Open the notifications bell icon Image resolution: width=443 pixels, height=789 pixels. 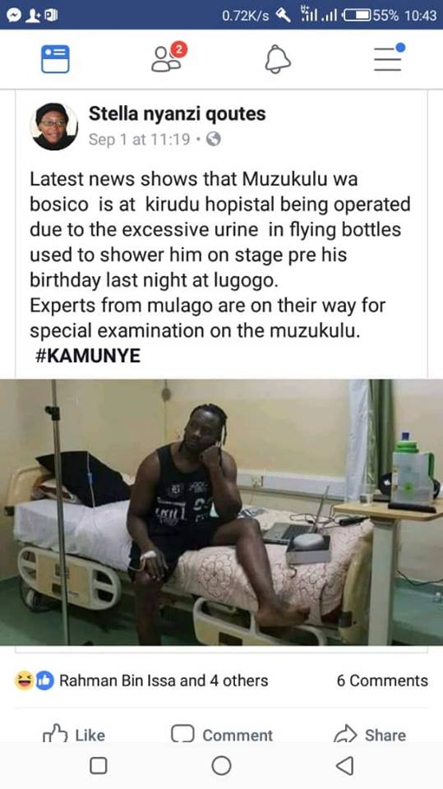[x=278, y=59]
